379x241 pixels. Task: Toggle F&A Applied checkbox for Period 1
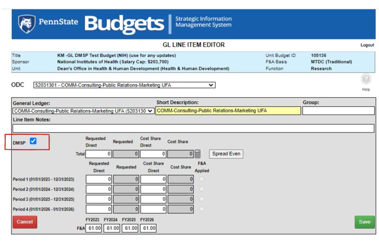(x=202, y=179)
